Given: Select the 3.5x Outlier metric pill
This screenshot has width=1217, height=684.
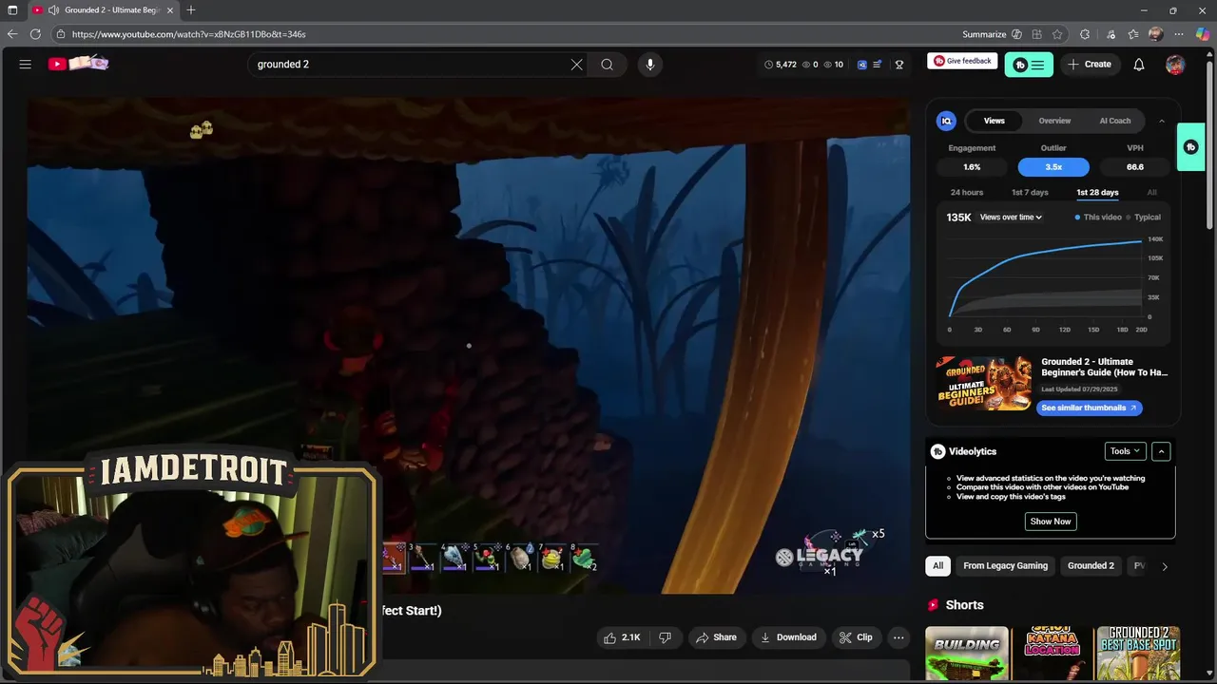Looking at the screenshot, I should point(1053,167).
